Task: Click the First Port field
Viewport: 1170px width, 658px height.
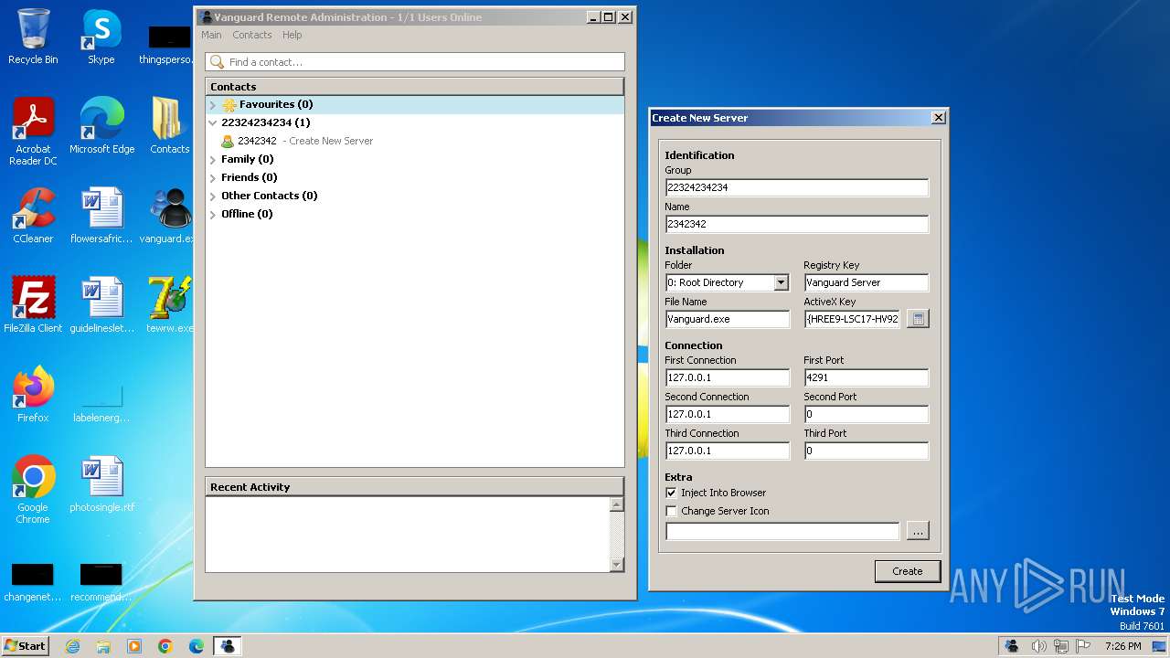Action: point(867,377)
